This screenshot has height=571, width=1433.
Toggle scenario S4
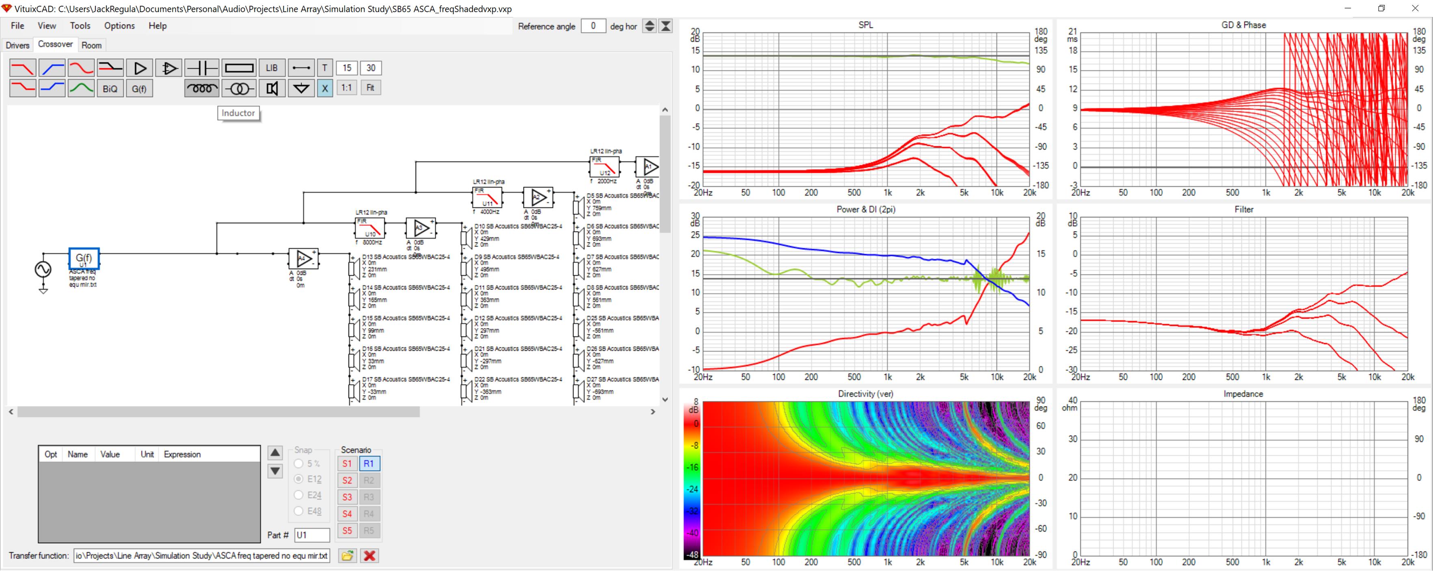pos(347,514)
